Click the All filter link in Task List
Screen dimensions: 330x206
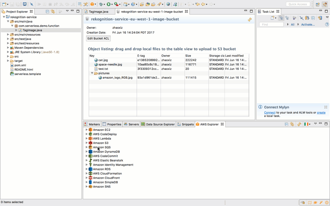[293, 24]
